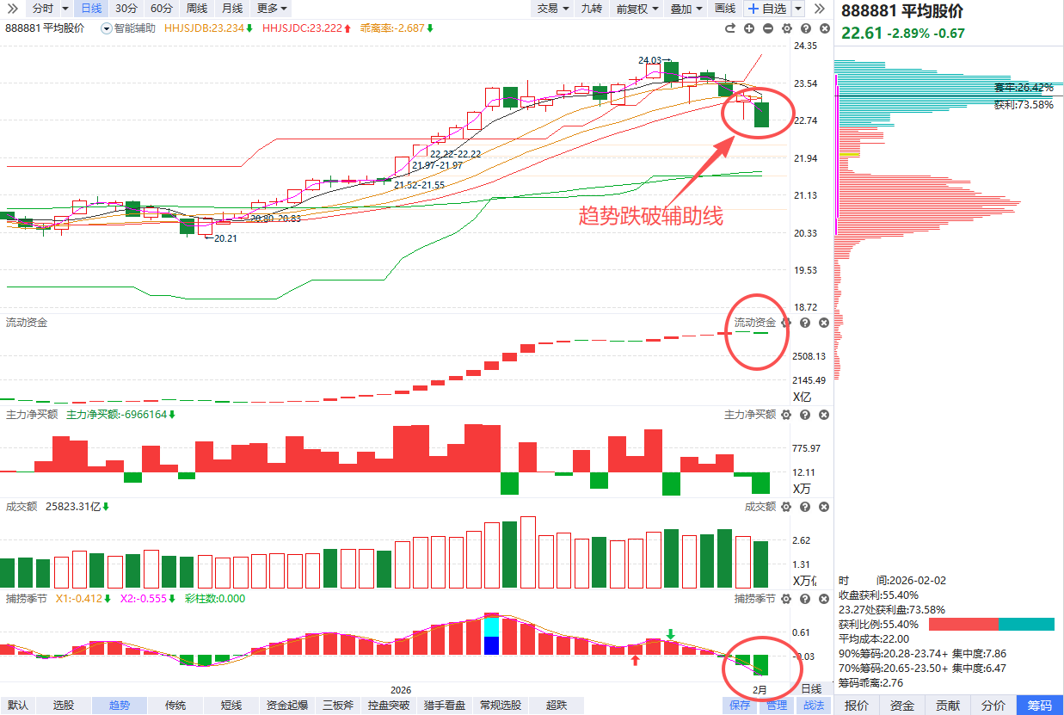Open the 贡献 tab in right panel
This screenshot has width=1064, height=715.
coord(948,706)
